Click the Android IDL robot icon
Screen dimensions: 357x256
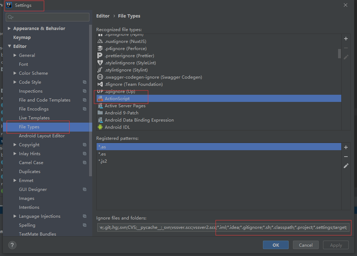100,127
